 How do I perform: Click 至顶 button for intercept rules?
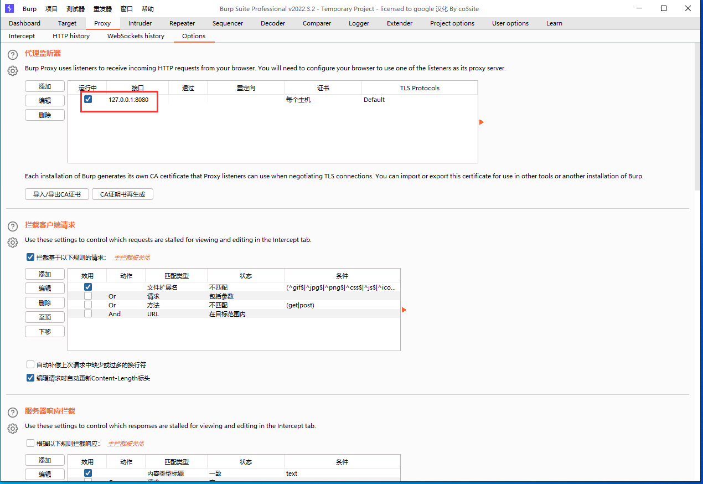45,317
